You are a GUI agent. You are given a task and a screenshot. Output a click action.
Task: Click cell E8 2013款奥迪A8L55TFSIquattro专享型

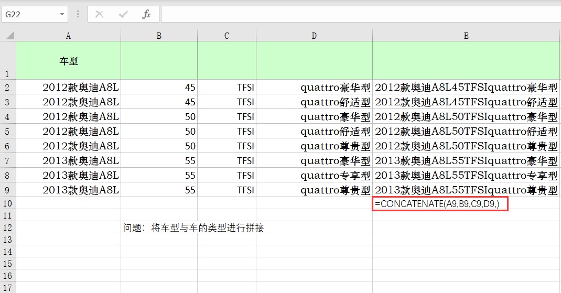[466, 175]
